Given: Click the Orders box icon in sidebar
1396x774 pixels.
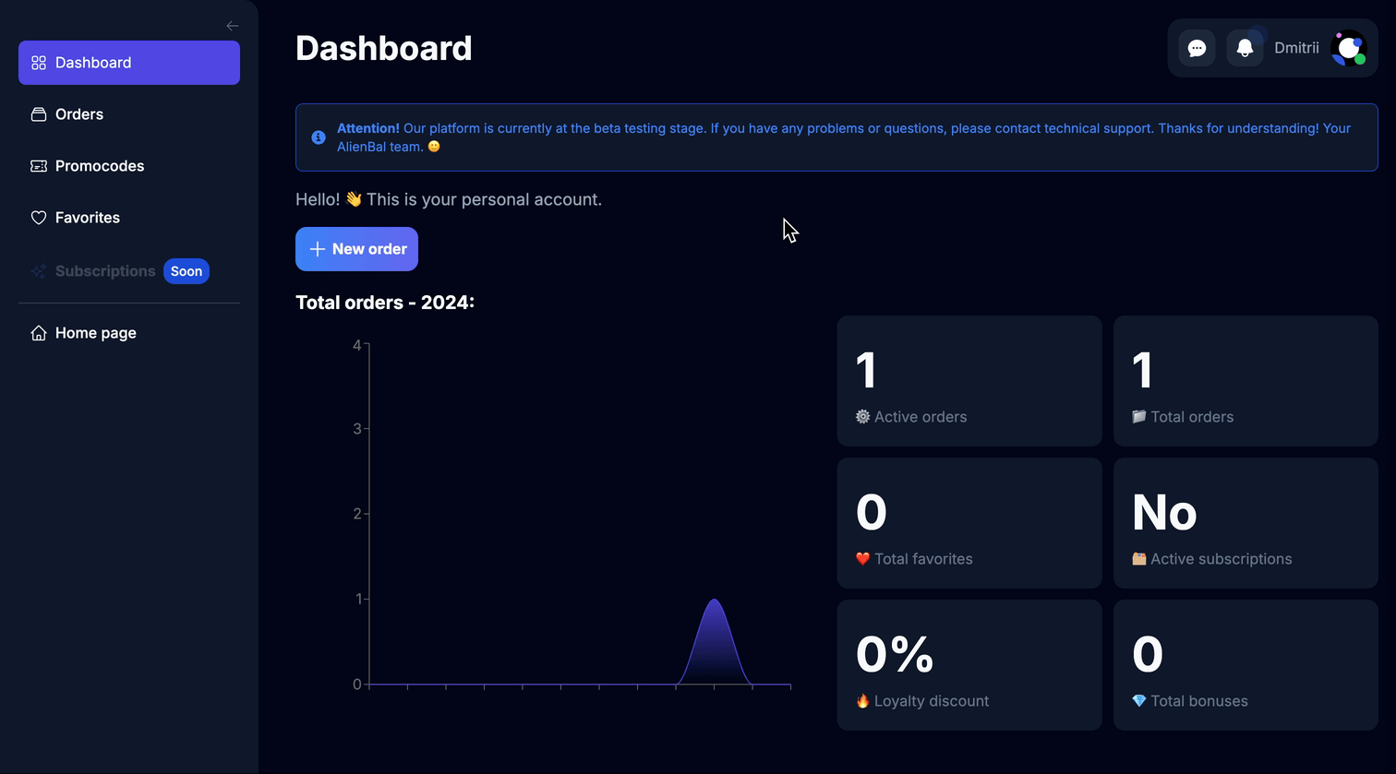Looking at the screenshot, I should [x=39, y=114].
